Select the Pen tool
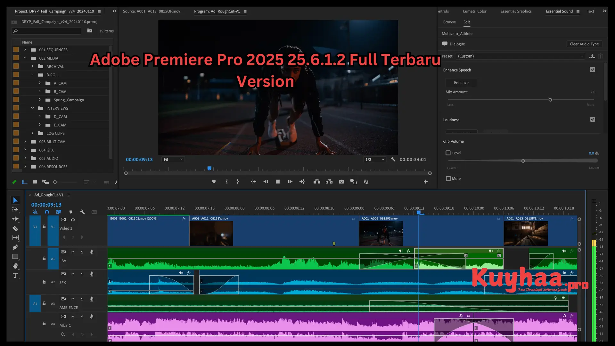Screen dimensions: 615x346 point(15,247)
